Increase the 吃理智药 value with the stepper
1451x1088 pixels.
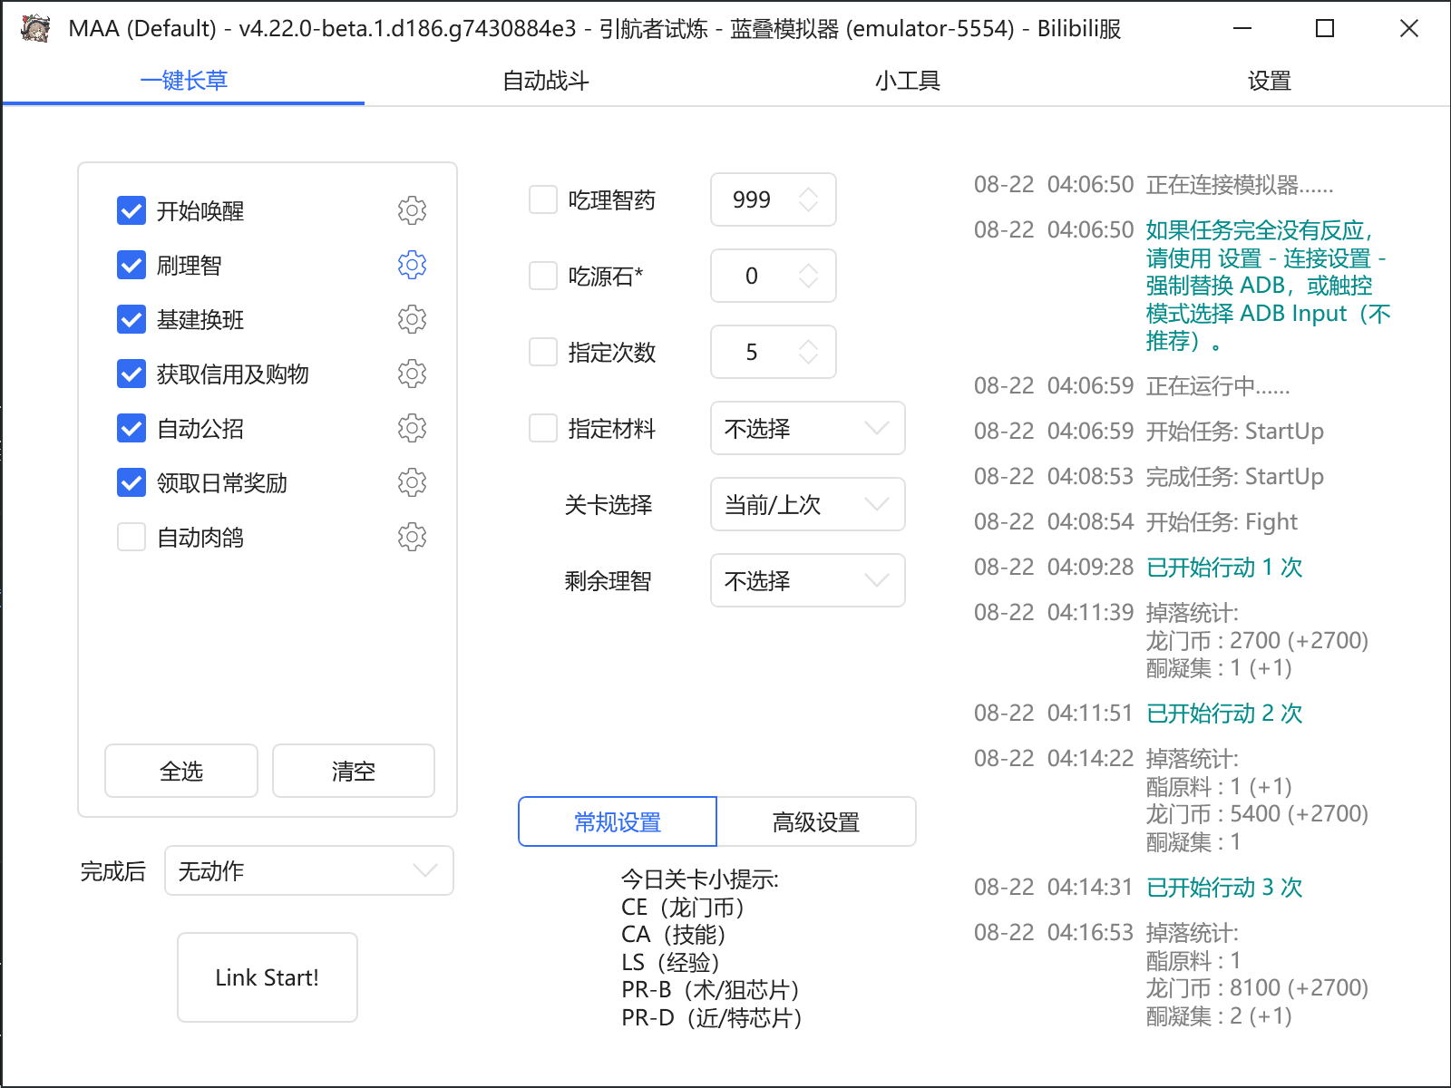pyautogui.click(x=810, y=192)
